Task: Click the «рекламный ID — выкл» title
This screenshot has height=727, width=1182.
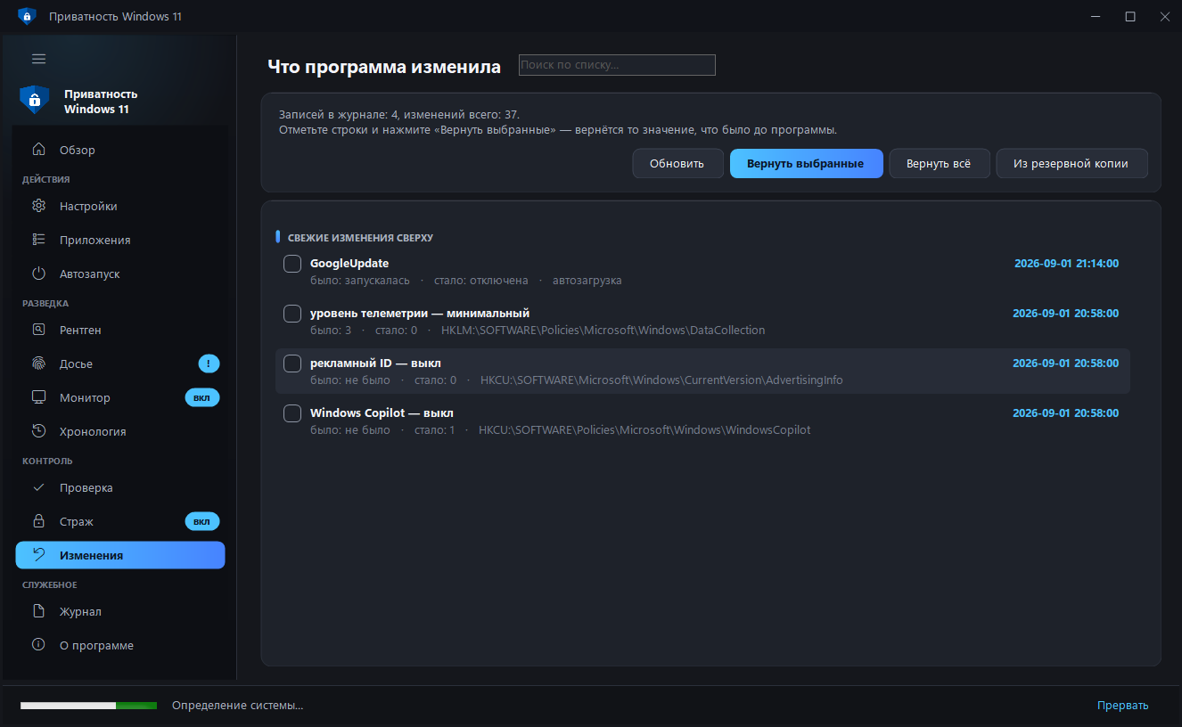Action: [x=375, y=363]
